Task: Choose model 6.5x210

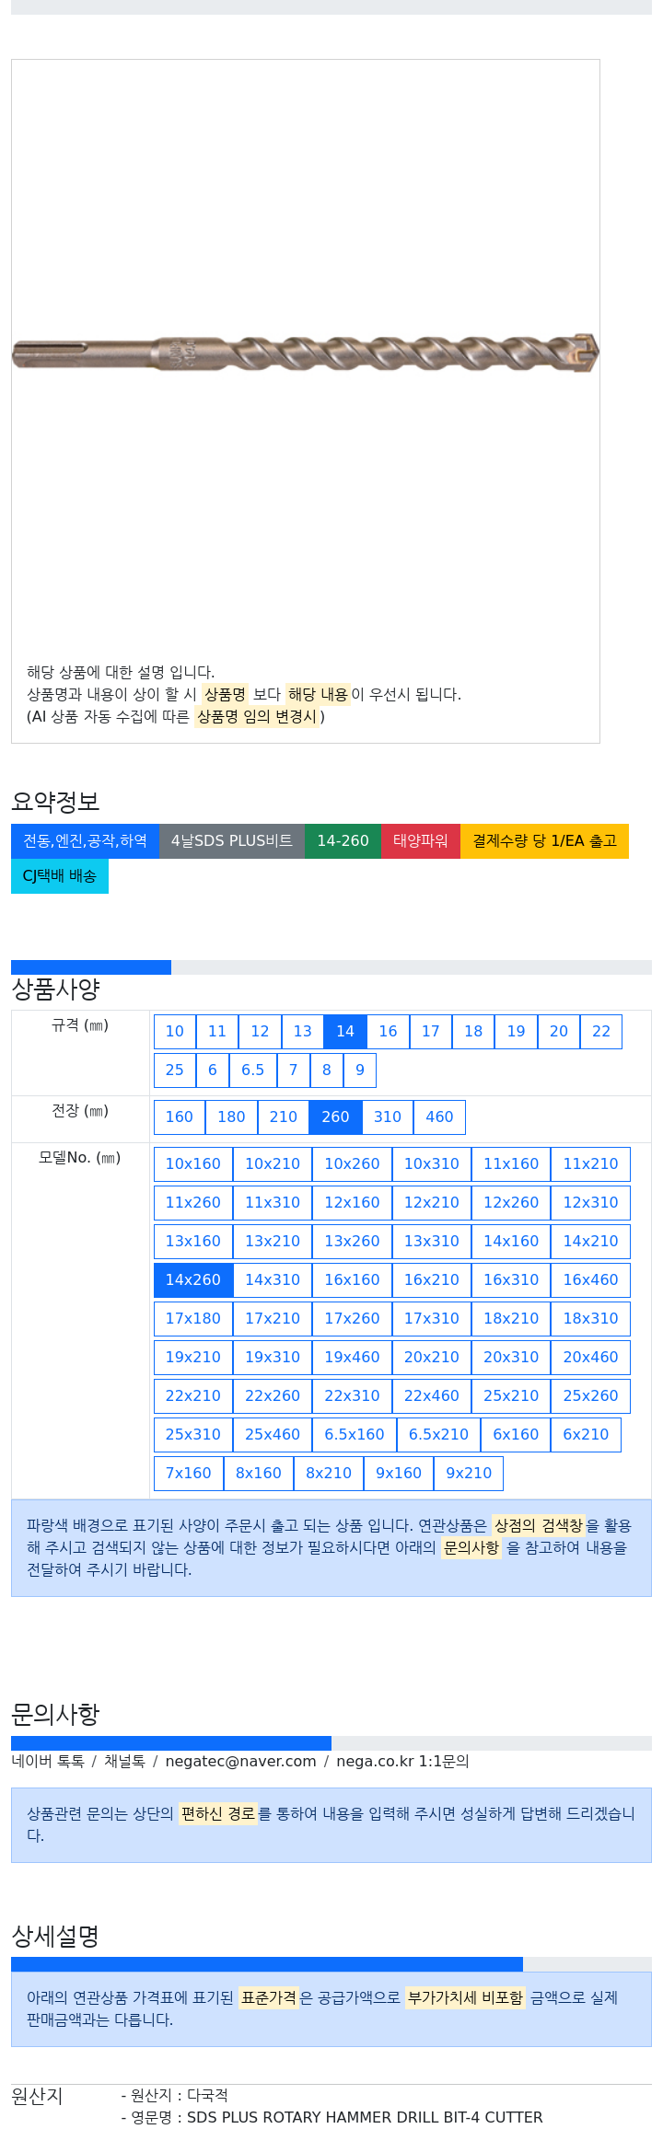Action: click(x=438, y=1434)
